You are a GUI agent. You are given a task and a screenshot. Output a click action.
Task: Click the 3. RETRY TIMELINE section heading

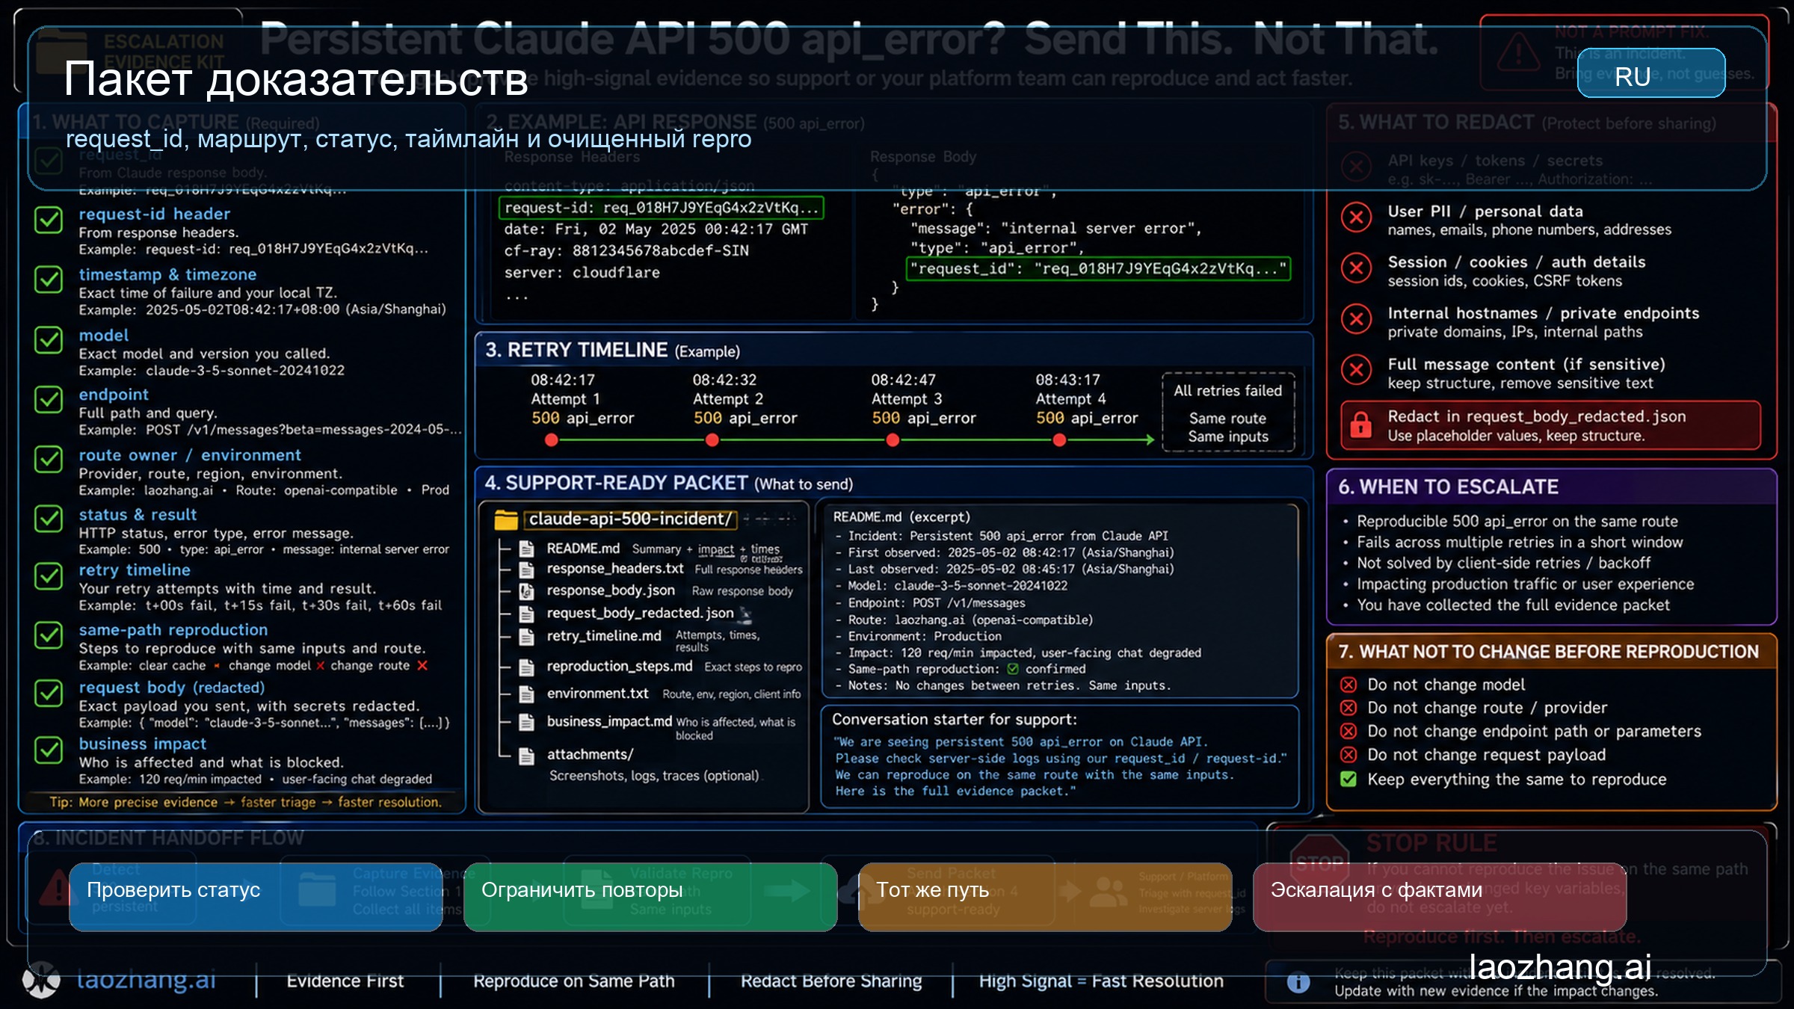coord(613,350)
